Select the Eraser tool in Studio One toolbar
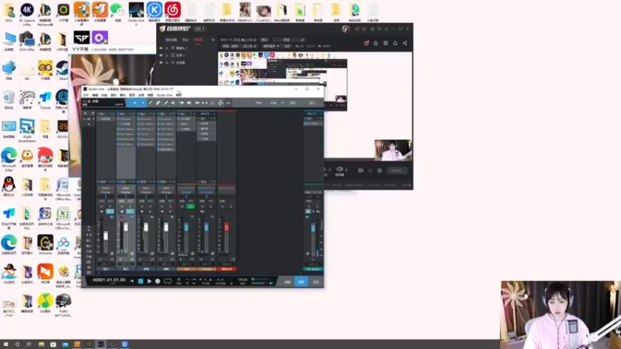This screenshot has height=349, width=621. (x=158, y=103)
